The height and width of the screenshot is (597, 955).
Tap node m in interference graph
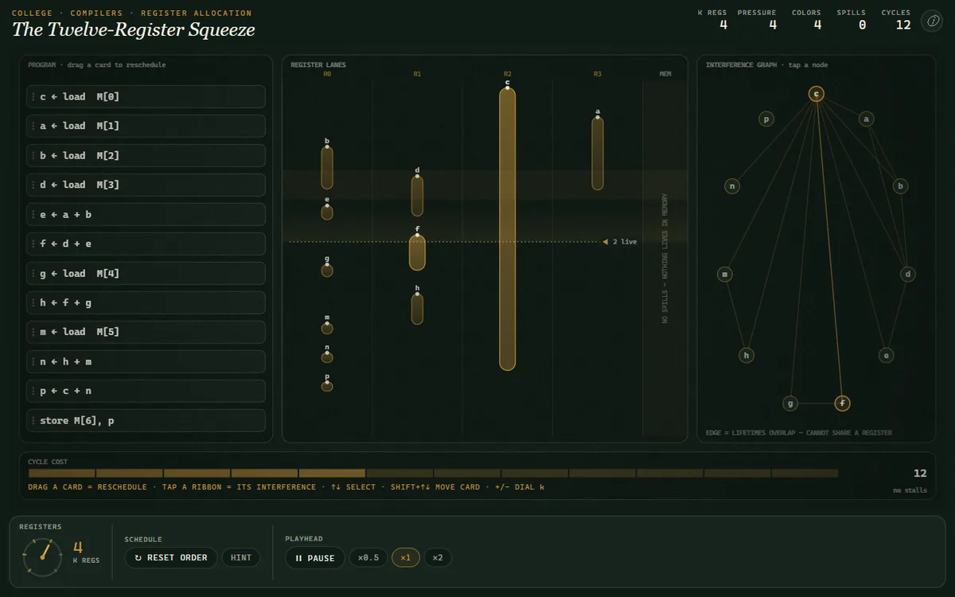tap(725, 274)
